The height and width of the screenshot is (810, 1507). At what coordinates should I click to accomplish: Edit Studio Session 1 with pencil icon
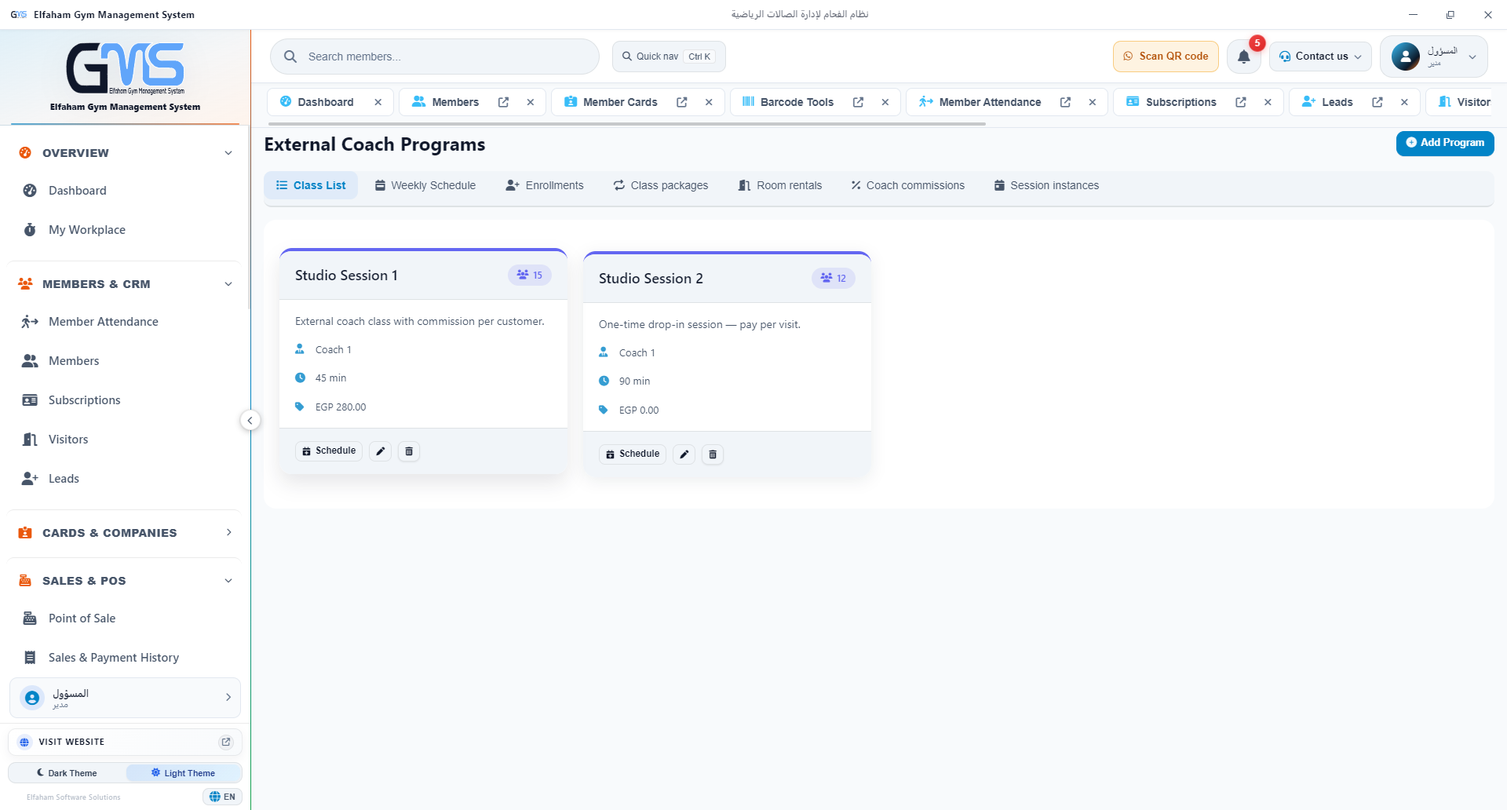(381, 451)
